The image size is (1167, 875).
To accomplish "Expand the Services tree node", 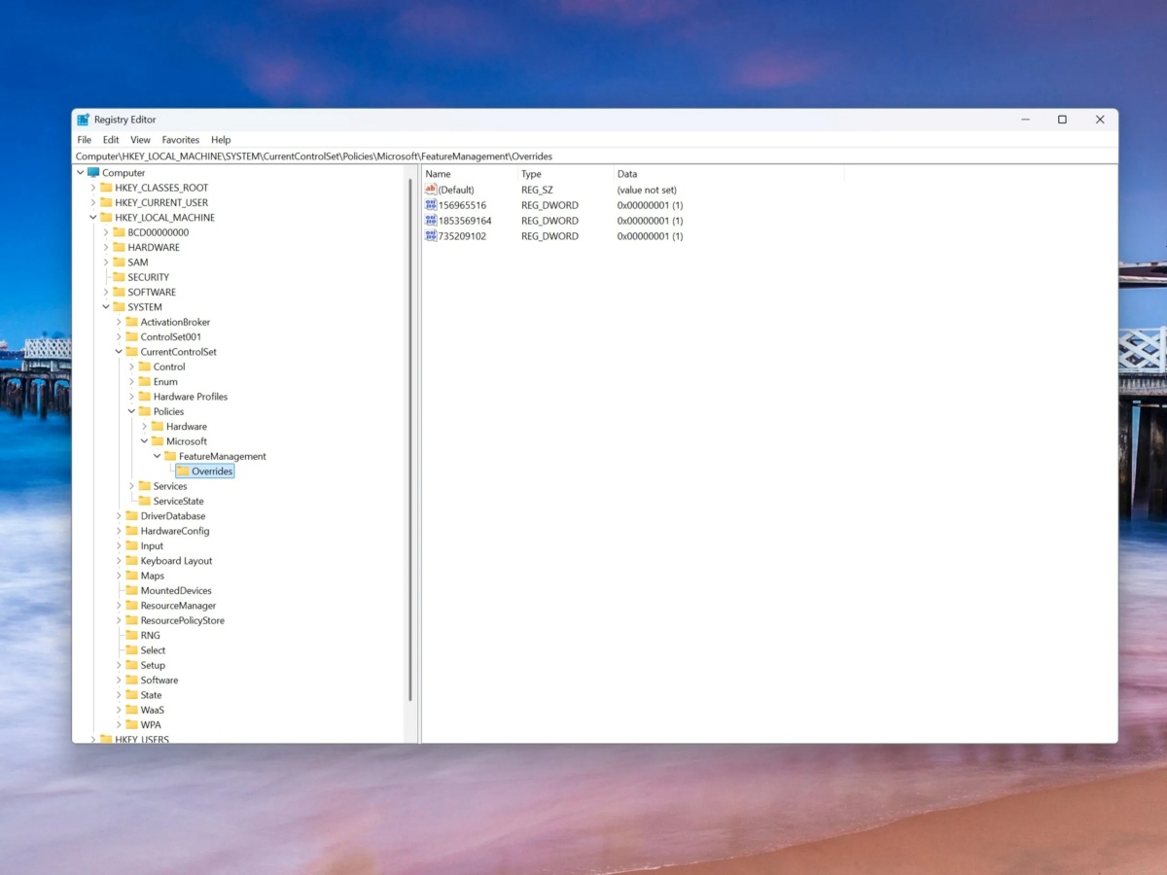I will (131, 486).
